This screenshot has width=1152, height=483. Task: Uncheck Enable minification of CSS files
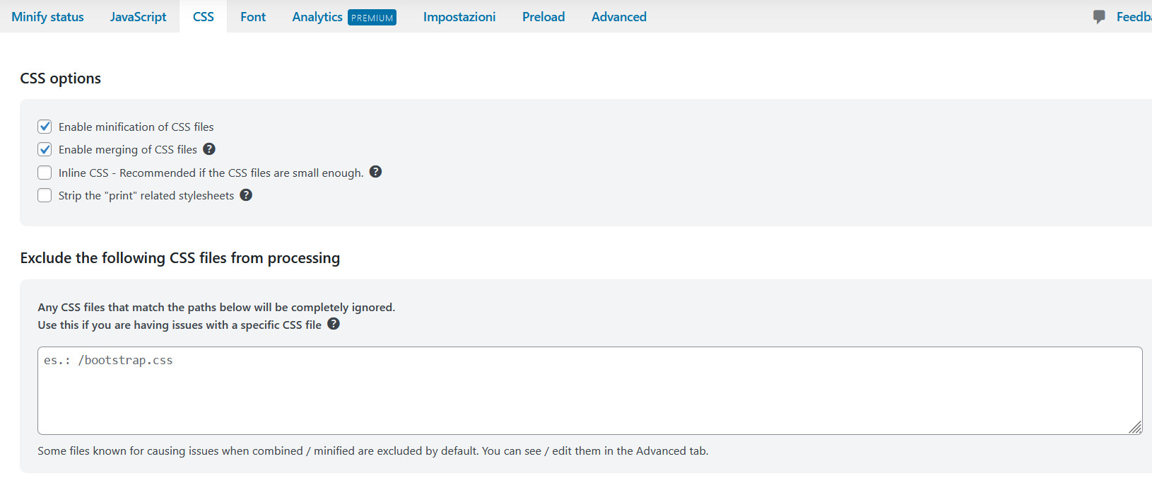(x=45, y=127)
